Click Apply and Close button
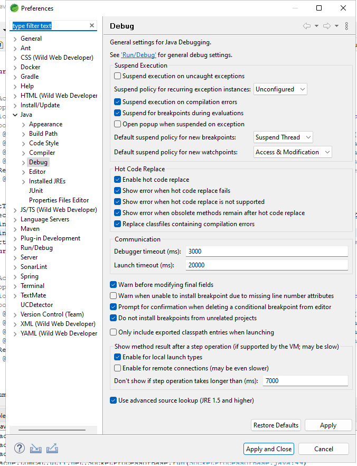 click(x=269, y=449)
